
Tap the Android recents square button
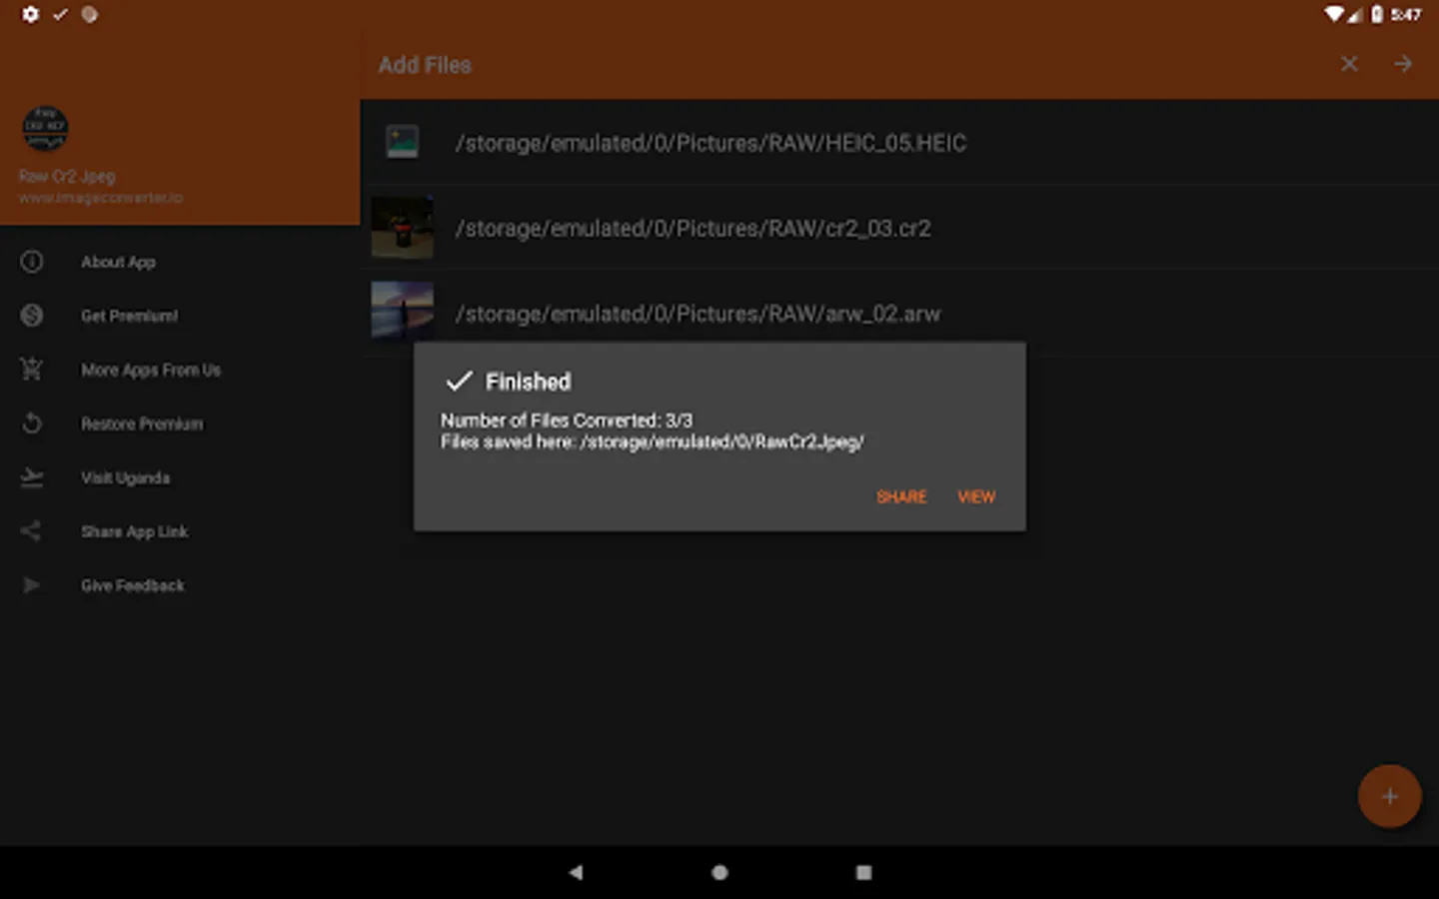[x=863, y=872]
